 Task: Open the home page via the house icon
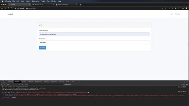pos(12,8)
